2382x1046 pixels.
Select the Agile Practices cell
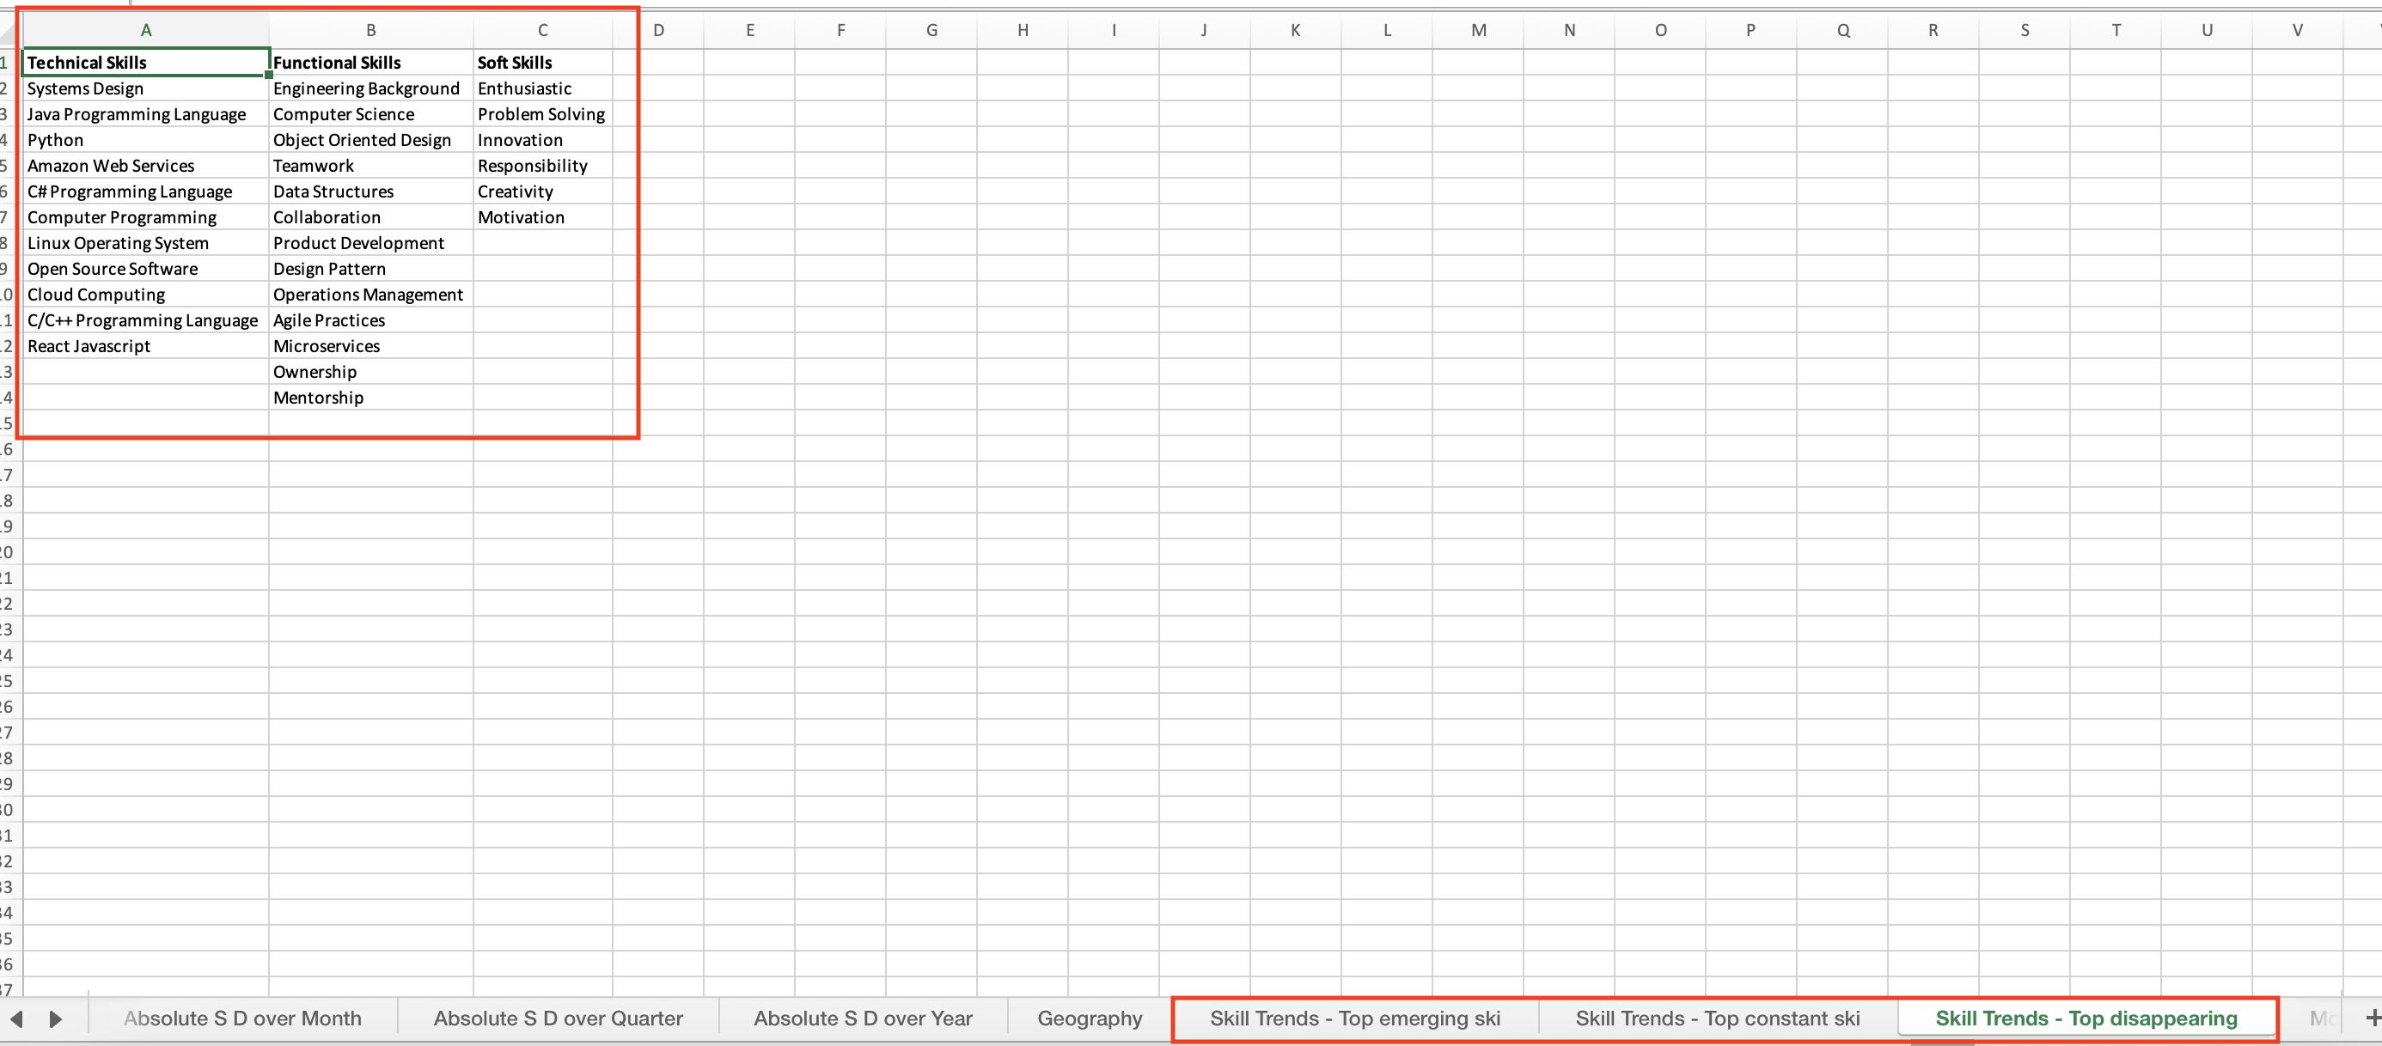coord(371,320)
